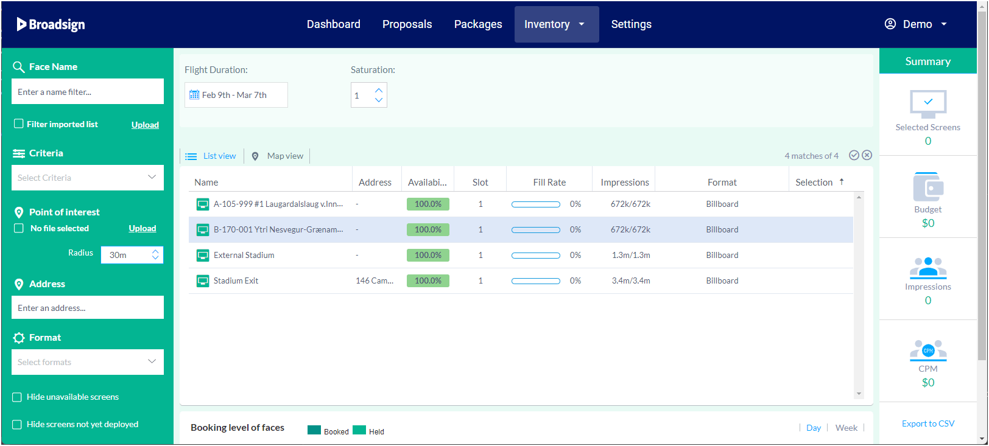The width and height of the screenshot is (989, 446).
Task: Click the Address pin icon
Action: click(x=19, y=284)
